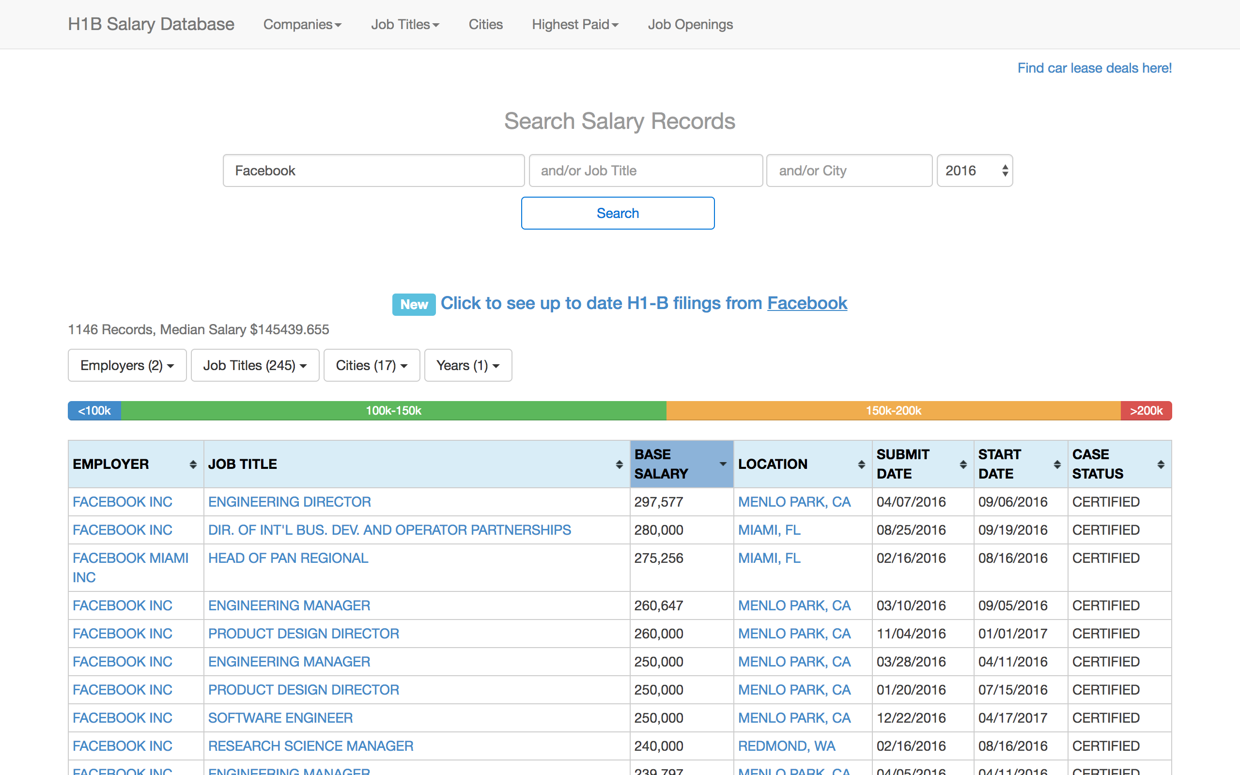Image resolution: width=1240 pixels, height=775 pixels.
Task: Open Job Openings in navbar
Action: (x=690, y=24)
